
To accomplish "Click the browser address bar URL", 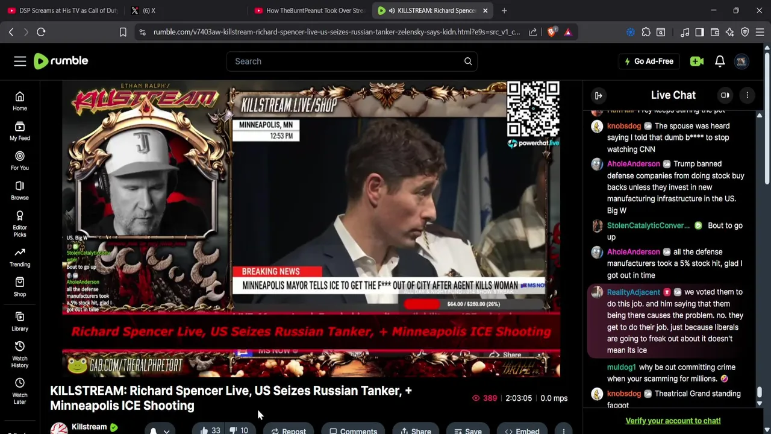I will 337,32.
